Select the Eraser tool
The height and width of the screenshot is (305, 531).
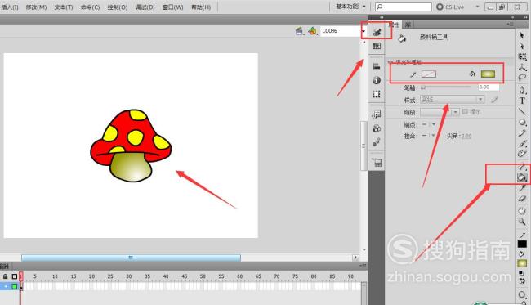tap(522, 199)
